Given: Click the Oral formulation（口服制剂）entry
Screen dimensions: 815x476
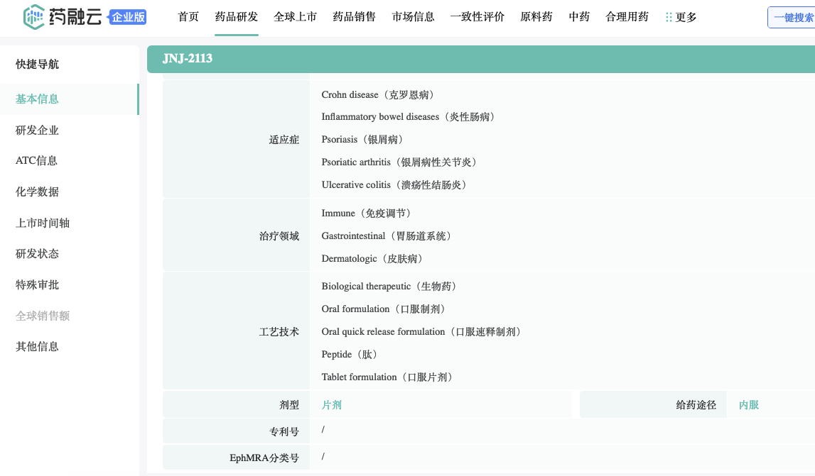Looking at the screenshot, I should coord(384,309).
